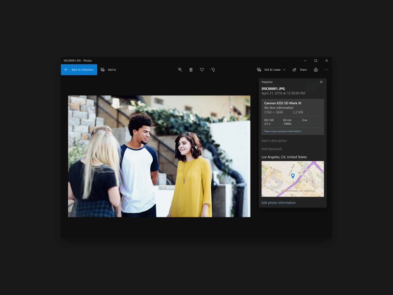The width and height of the screenshot is (393, 295).
Task: Click the Cannon EOS 5D Mark III text
Action: (x=283, y=103)
